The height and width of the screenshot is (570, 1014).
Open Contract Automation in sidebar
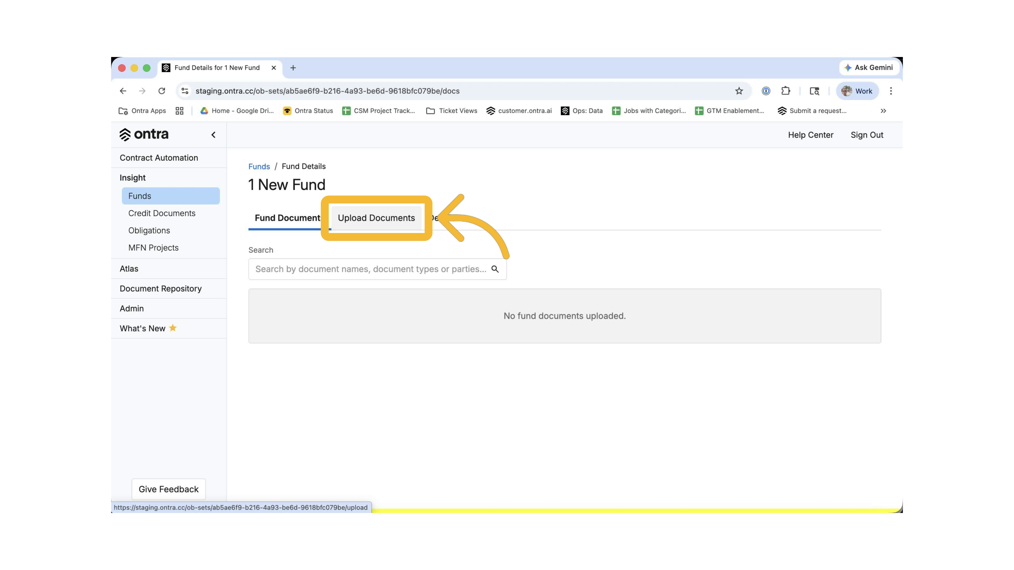pos(169,158)
